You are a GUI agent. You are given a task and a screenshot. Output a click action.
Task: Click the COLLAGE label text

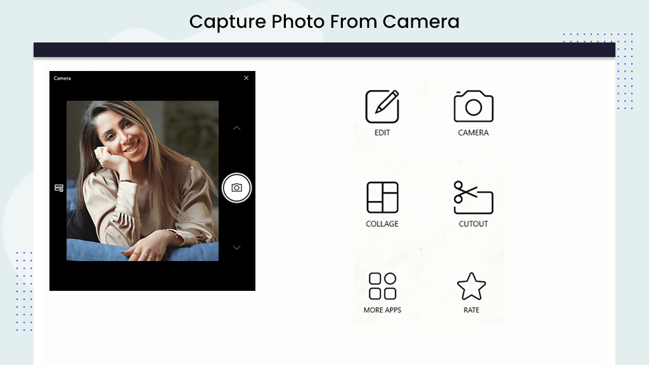[x=382, y=224]
